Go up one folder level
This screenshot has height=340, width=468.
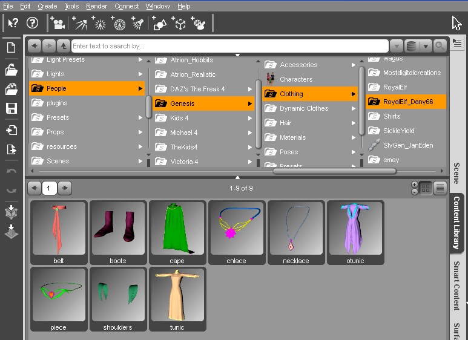64,46
